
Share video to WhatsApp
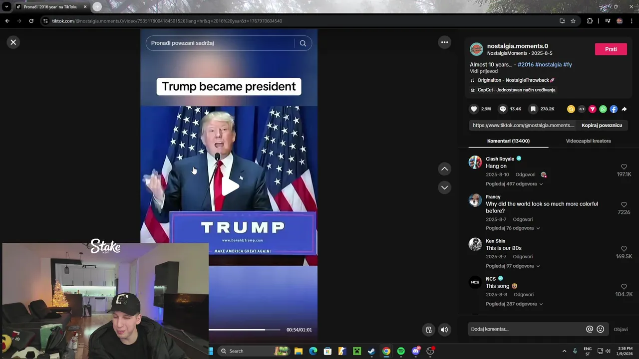(x=603, y=109)
